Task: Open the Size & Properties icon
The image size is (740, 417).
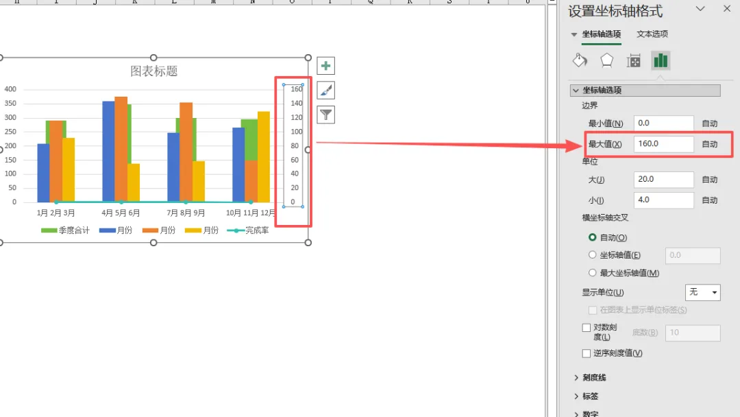Action: click(x=633, y=60)
